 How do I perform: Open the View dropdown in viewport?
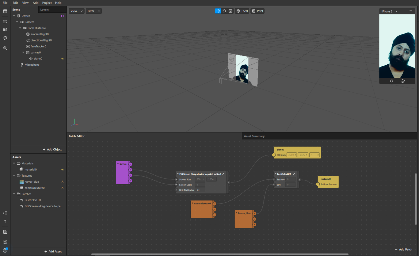point(76,11)
